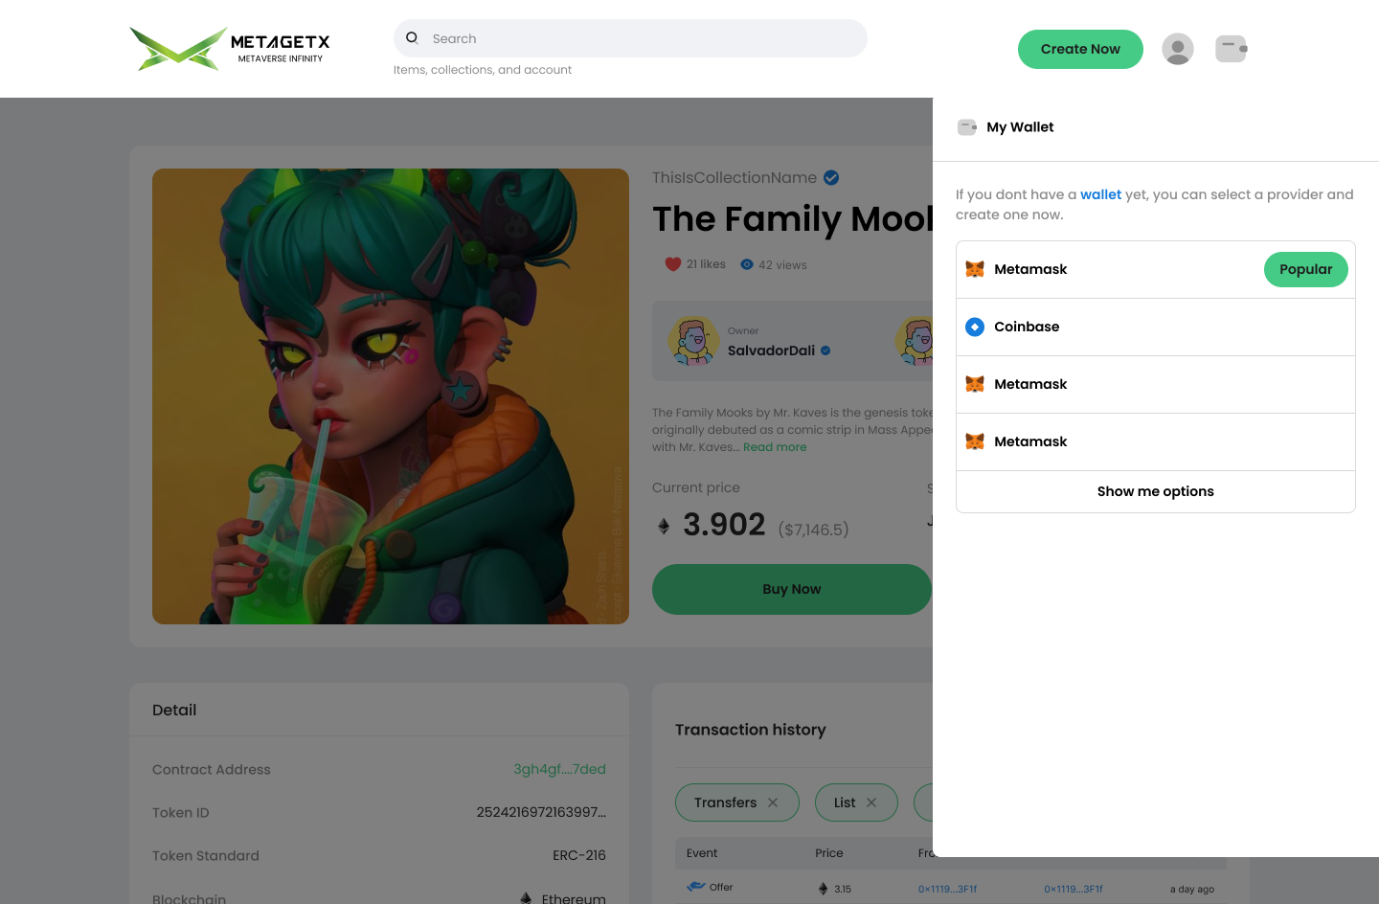
Task: Click the Coinbase logo icon
Action: point(975,327)
